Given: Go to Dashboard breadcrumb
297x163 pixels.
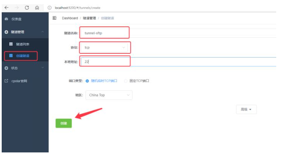Looking at the screenshot, I should [70, 18].
